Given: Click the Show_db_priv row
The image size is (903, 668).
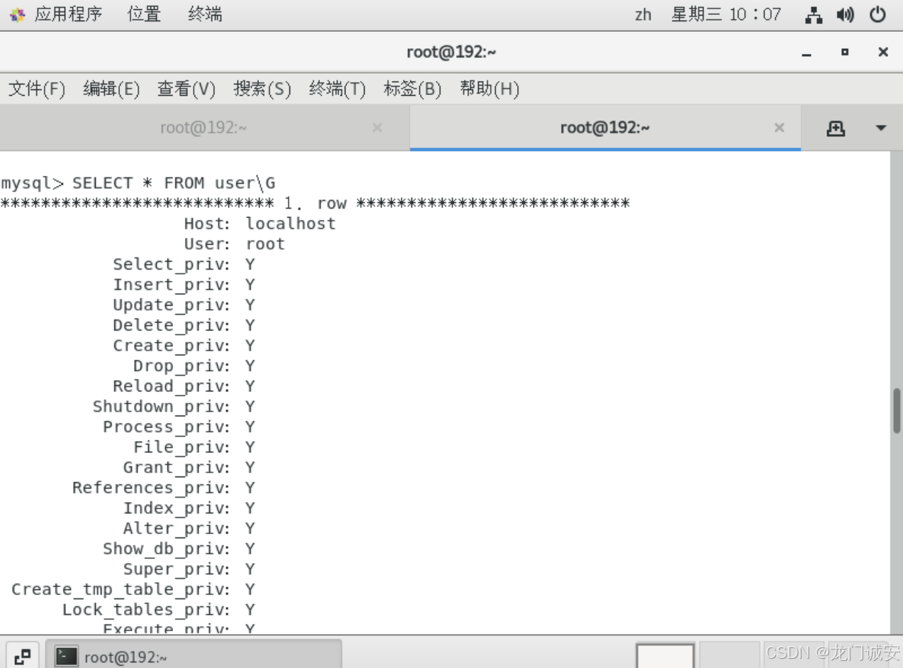Looking at the screenshot, I should click(x=179, y=549).
